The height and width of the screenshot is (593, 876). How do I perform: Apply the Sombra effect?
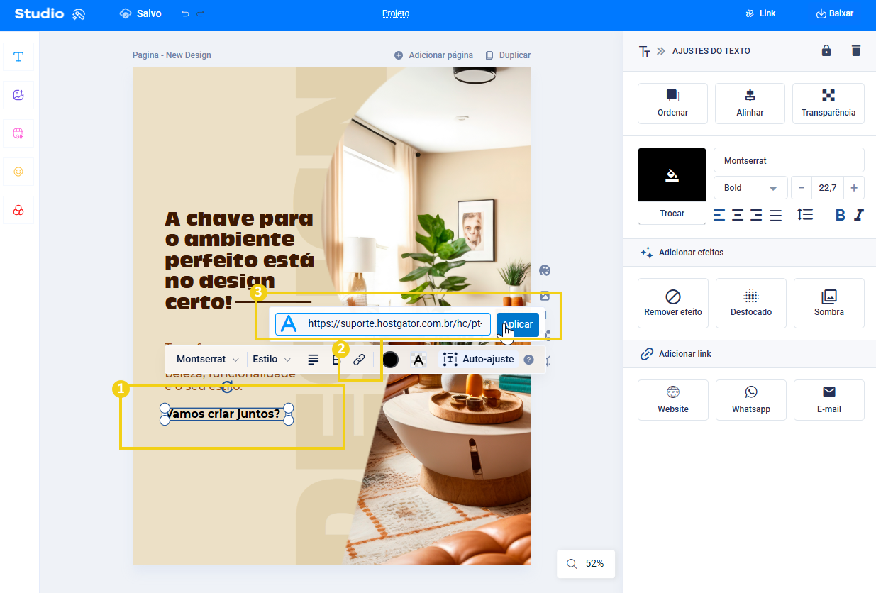coord(829,303)
